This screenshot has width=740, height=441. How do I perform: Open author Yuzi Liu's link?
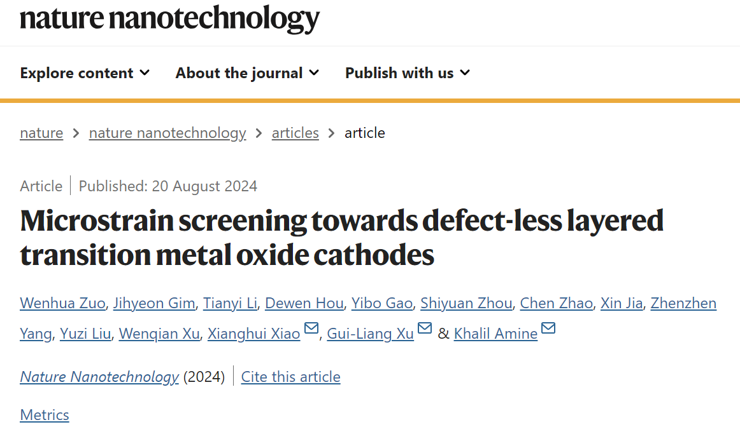(x=85, y=334)
